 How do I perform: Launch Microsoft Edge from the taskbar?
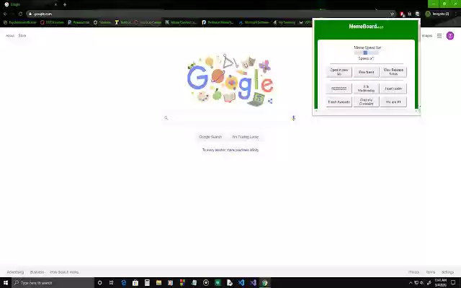pos(123,283)
